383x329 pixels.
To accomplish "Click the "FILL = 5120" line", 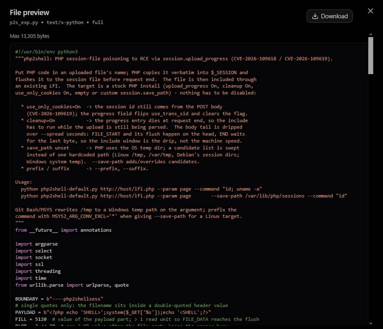I will [137, 319].
